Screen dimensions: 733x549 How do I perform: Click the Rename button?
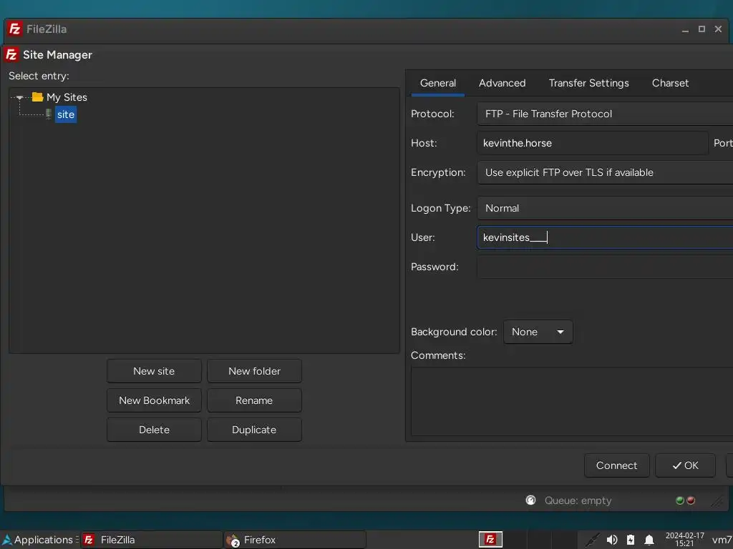pos(254,400)
